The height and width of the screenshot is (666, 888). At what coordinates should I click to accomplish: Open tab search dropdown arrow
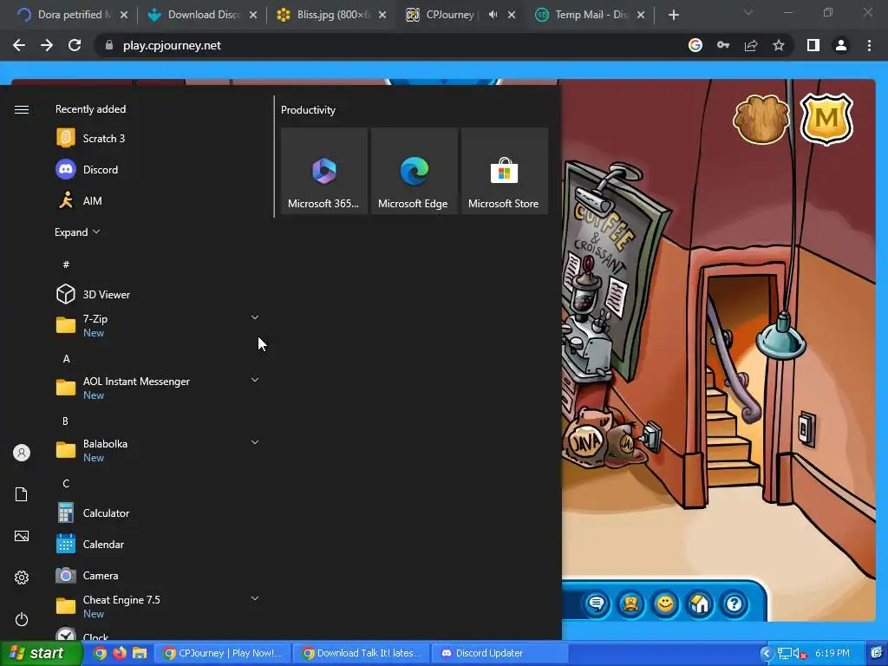point(748,12)
